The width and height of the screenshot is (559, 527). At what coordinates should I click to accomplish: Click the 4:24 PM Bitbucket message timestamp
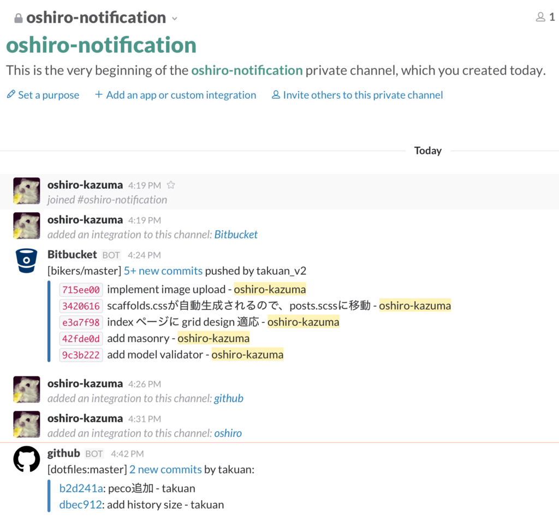(x=144, y=255)
